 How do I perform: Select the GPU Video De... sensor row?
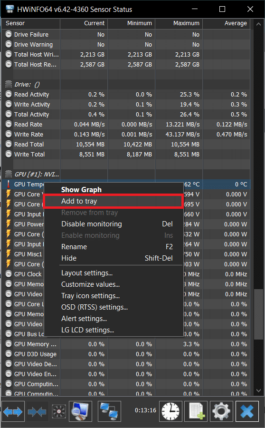click(x=126, y=364)
